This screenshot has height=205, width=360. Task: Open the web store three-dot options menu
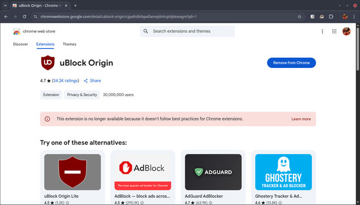point(322,31)
